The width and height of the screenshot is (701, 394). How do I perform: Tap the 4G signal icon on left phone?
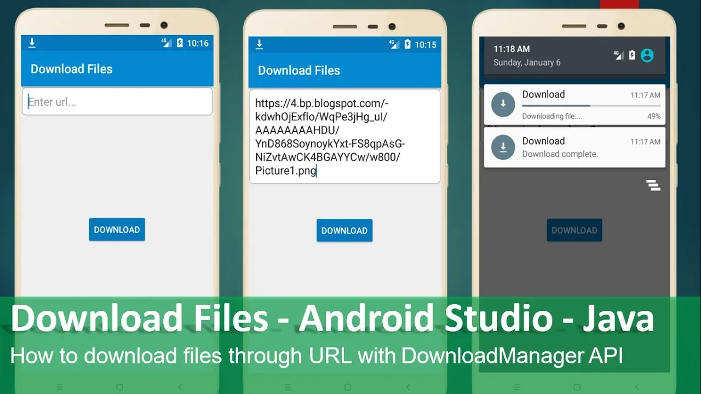coord(166,43)
